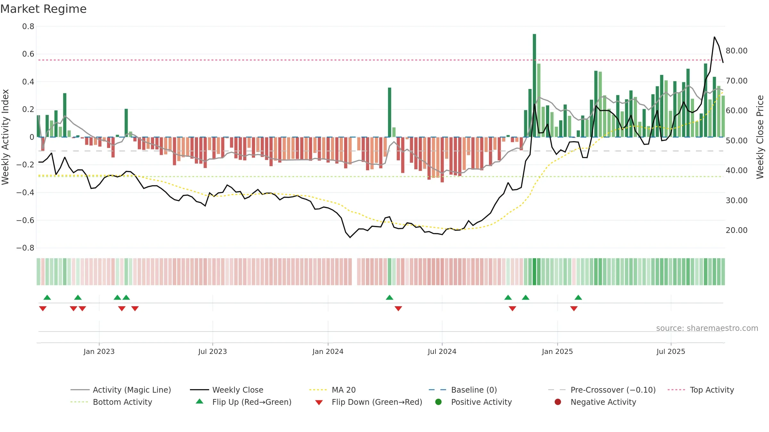Click the Weekly Activity Index axis title

point(5,137)
